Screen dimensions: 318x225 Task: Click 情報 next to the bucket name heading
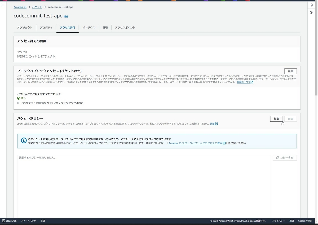tap(66, 16)
